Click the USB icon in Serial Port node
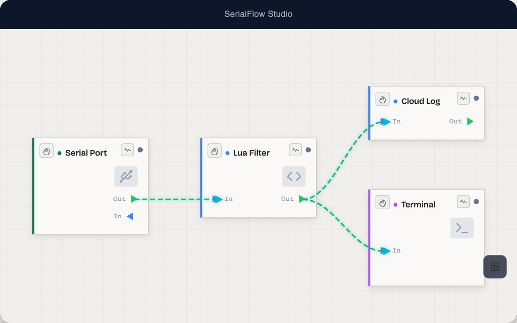The height and width of the screenshot is (323, 517). click(x=126, y=176)
